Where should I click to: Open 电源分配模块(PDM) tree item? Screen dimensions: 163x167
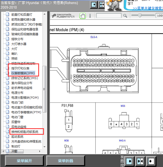click(25, 98)
